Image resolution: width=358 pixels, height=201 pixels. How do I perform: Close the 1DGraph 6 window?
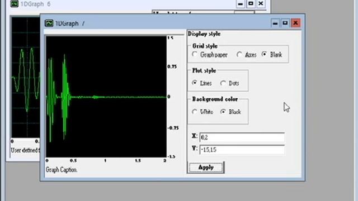[x=261, y=4]
